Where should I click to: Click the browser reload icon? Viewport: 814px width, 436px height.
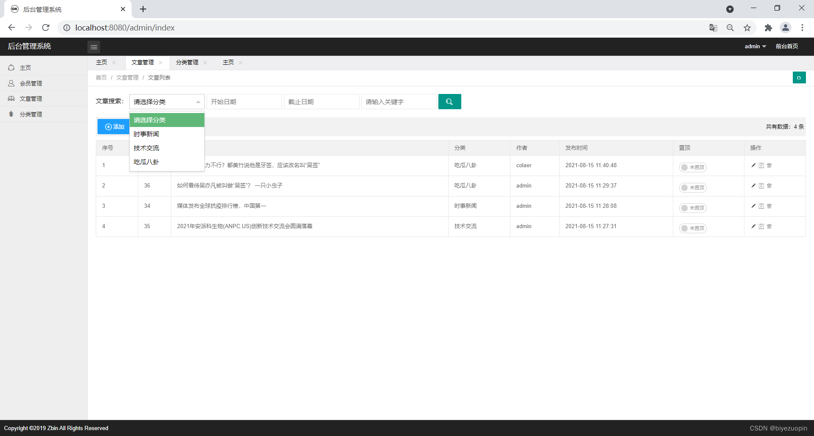(46, 28)
